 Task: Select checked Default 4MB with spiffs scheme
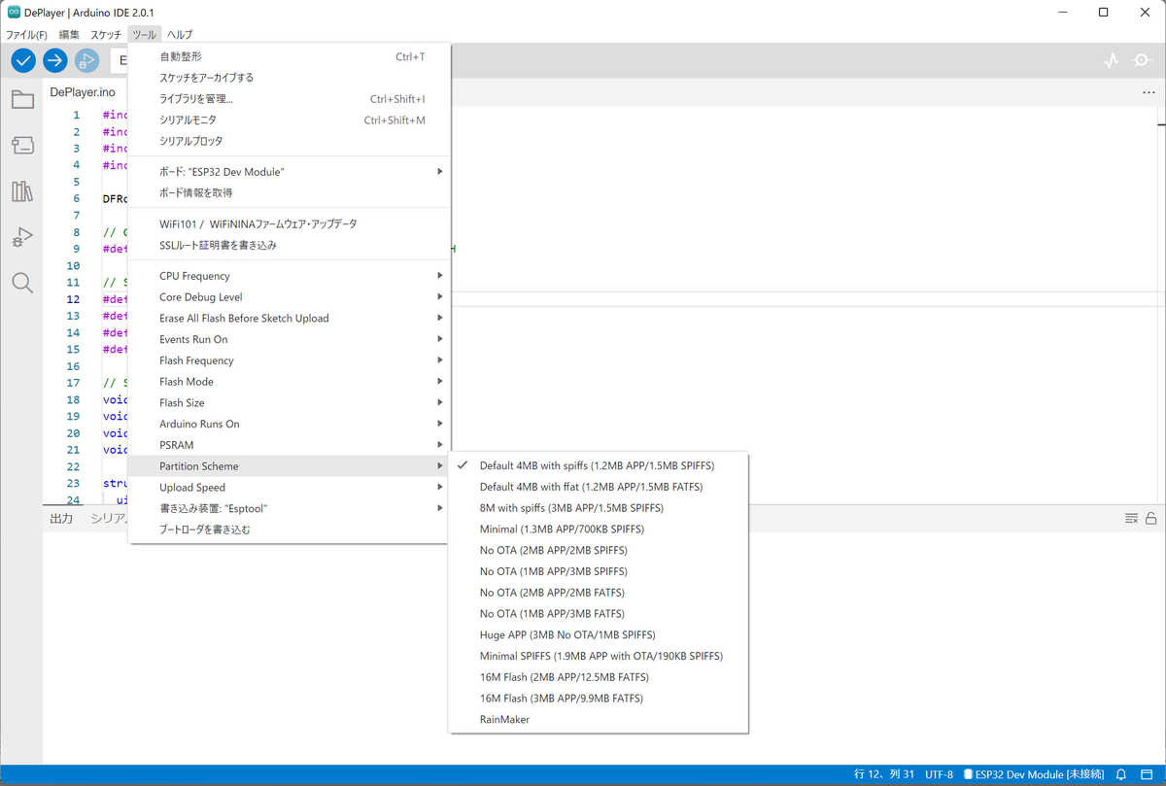click(598, 465)
